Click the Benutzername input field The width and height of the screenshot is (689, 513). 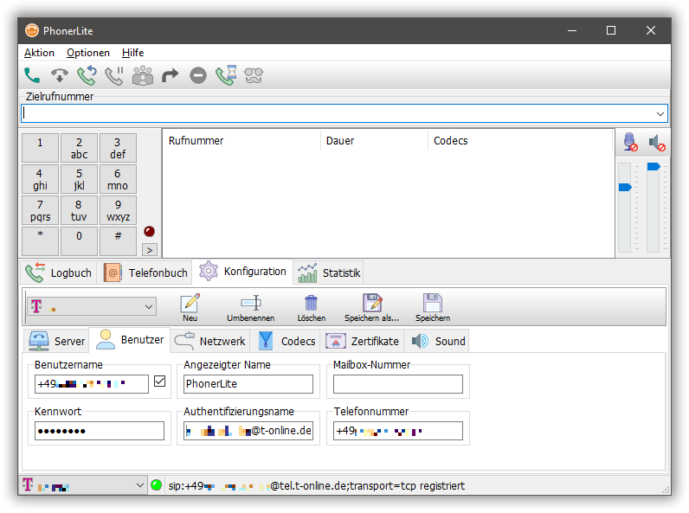point(92,384)
